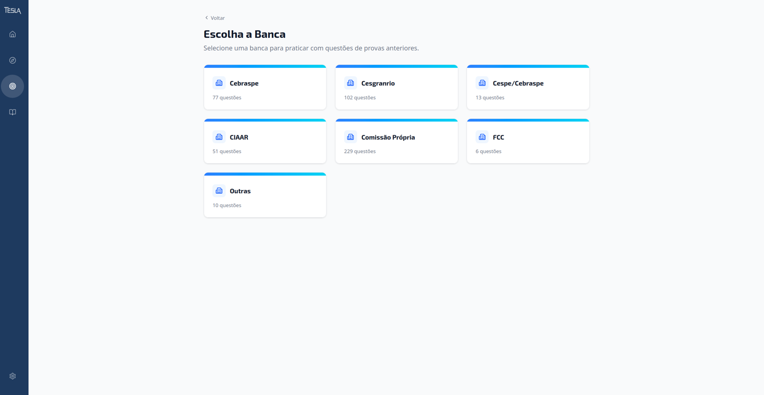Click the TESLA logo at the top
The width and height of the screenshot is (764, 395).
tap(12, 9)
